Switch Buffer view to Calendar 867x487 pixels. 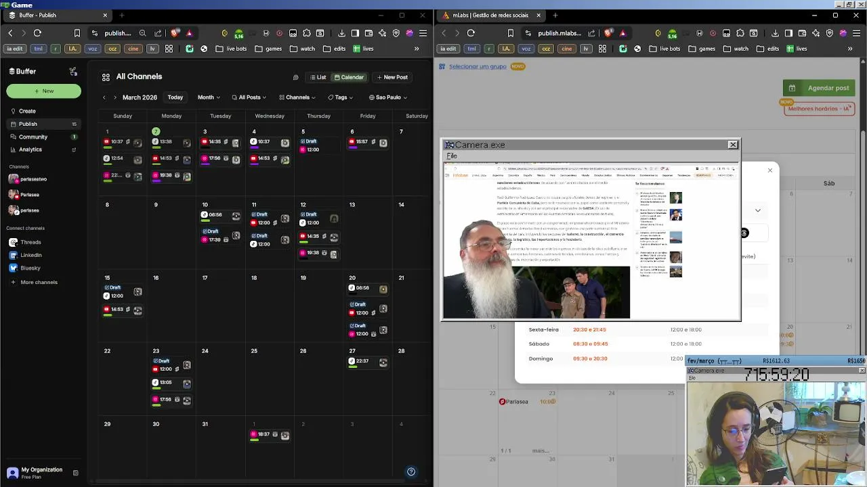[348, 77]
